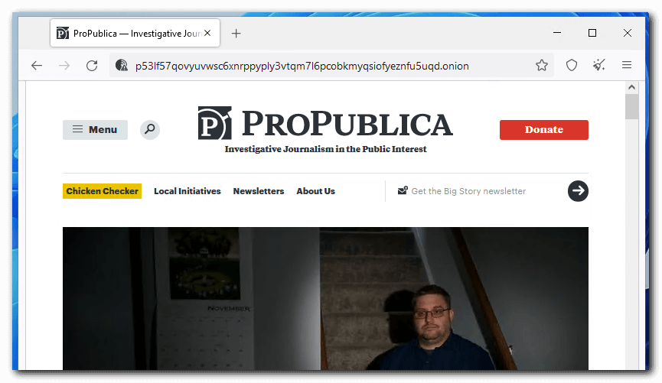662x383 pixels.
Task: Reload the page with the refresh icon
Action: tap(92, 66)
